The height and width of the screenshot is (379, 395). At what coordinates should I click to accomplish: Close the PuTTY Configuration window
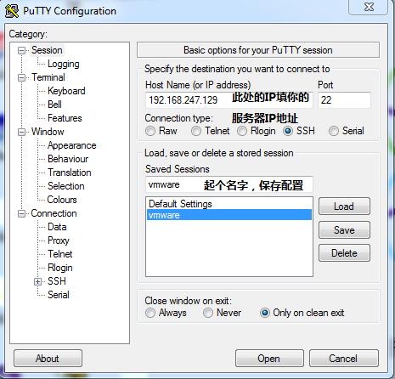[x=369, y=7]
